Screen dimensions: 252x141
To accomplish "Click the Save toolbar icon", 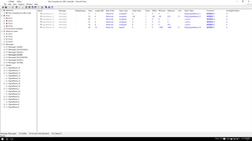I will (6, 7).
